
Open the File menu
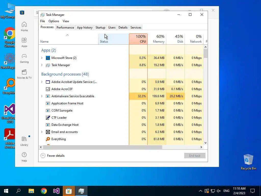(x=43, y=21)
